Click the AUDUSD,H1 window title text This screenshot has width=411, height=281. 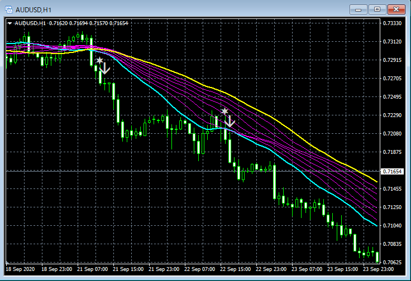click(34, 10)
